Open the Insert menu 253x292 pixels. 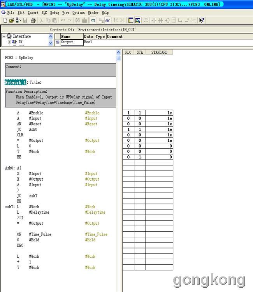[x=33, y=13]
